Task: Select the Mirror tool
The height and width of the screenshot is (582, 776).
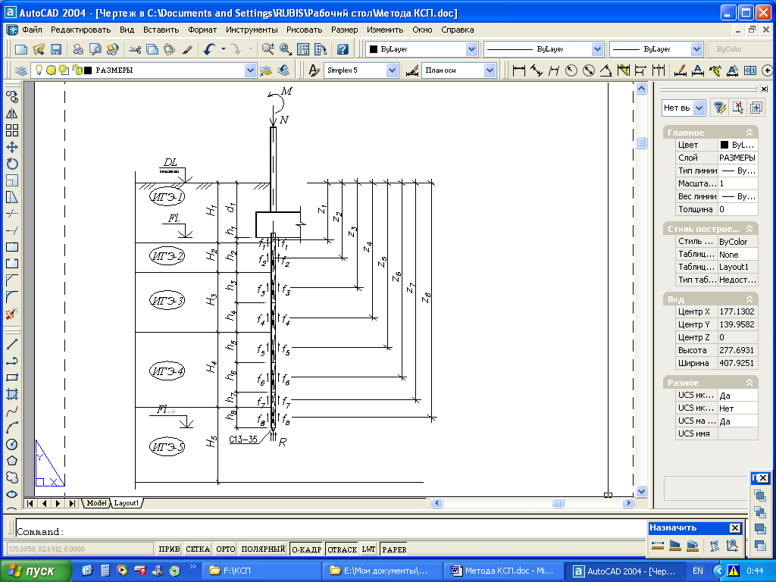Action: point(12,114)
